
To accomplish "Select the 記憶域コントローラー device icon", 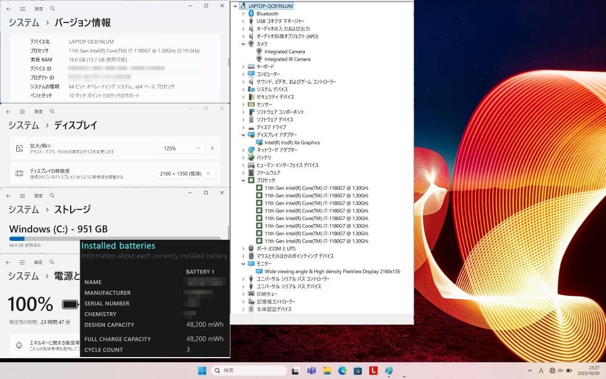I will 252,301.
